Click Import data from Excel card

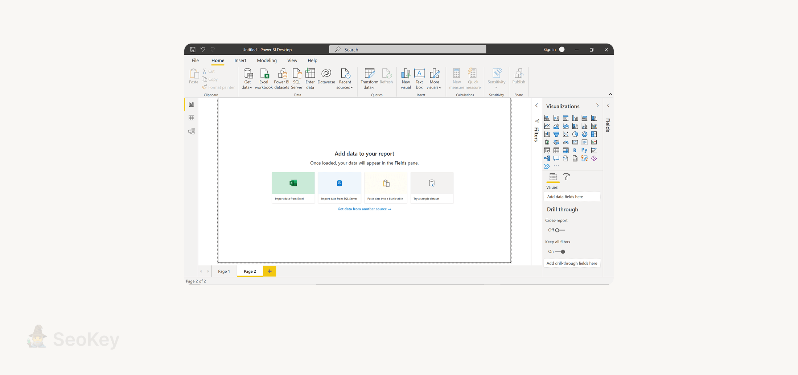(293, 187)
